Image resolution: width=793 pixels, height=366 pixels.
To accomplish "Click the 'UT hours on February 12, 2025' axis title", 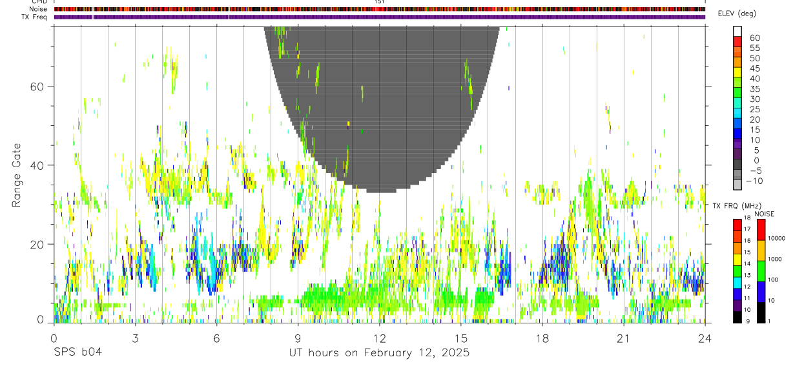I will [379, 354].
